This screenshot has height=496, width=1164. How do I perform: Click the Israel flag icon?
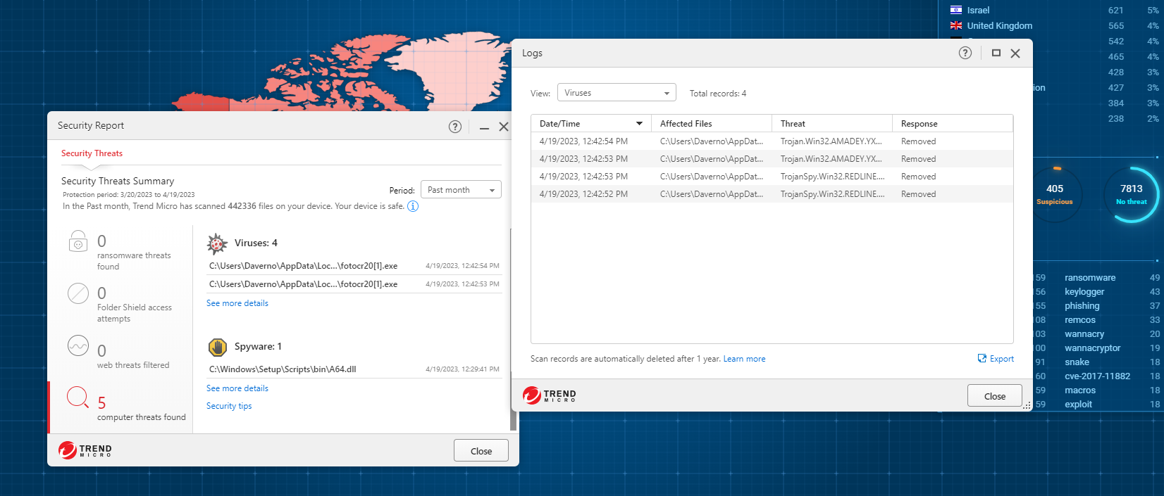[x=956, y=10]
